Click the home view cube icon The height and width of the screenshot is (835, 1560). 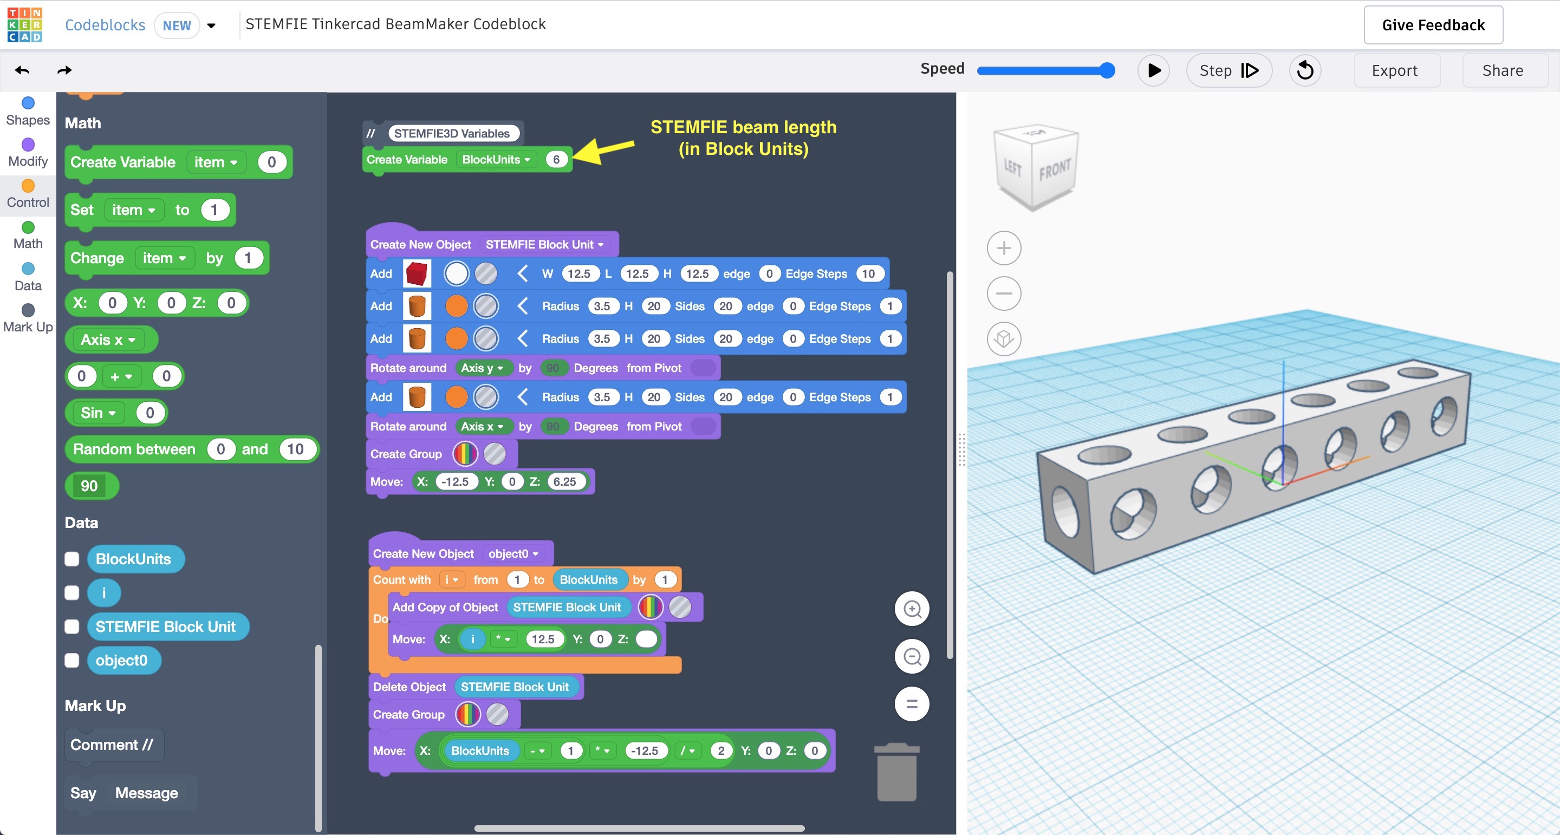point(1004,338)
